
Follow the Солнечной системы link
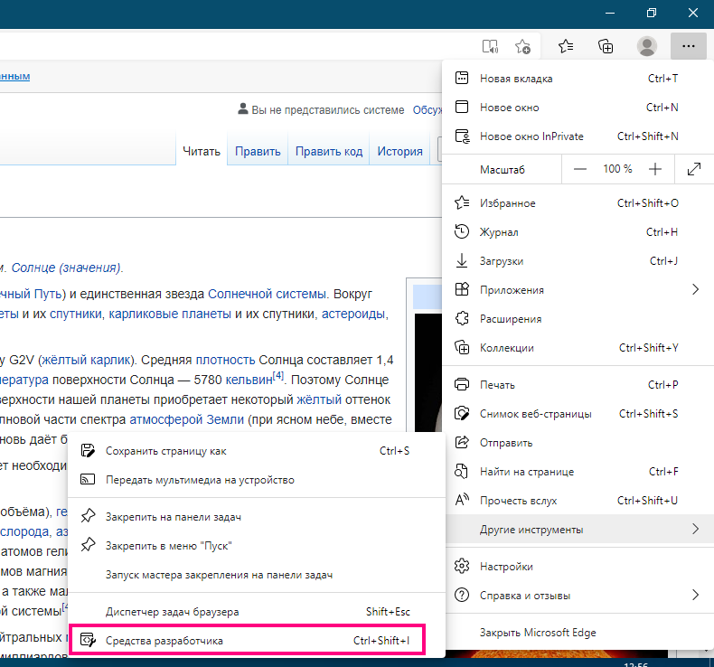266,294
